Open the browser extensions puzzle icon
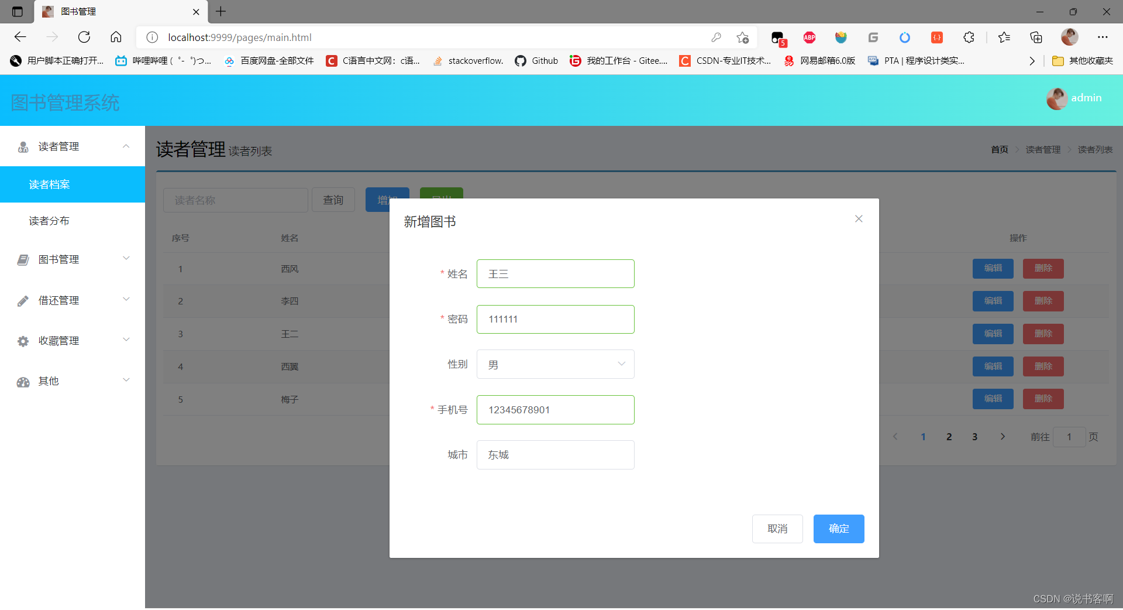Viewport: 1123px width, 610px height. pyautogui.click(x=969, y=37)
